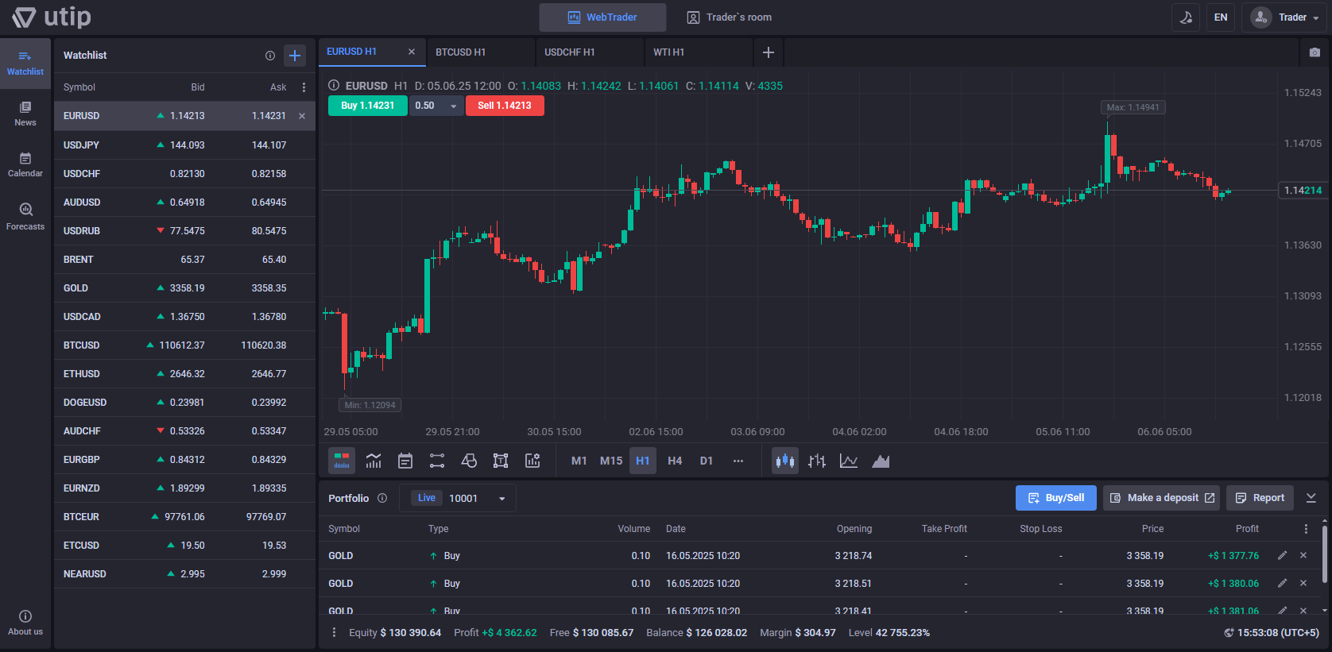Image resolution: width=1332 pixels, height=652 pixels.
Task: Open the chart settings tool
Action: 532,461
